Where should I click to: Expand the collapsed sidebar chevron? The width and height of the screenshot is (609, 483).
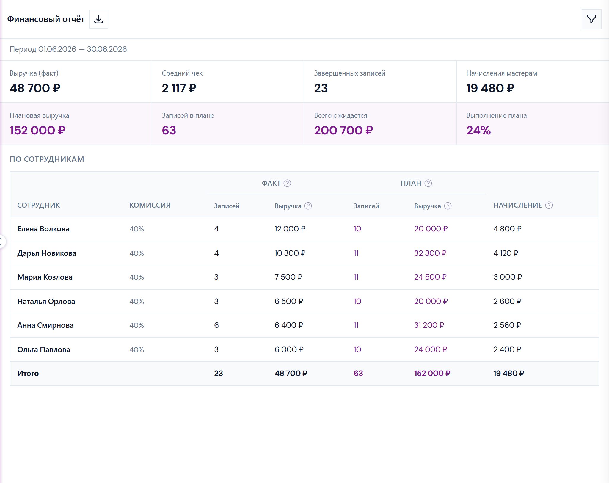[x=2, y=241]
